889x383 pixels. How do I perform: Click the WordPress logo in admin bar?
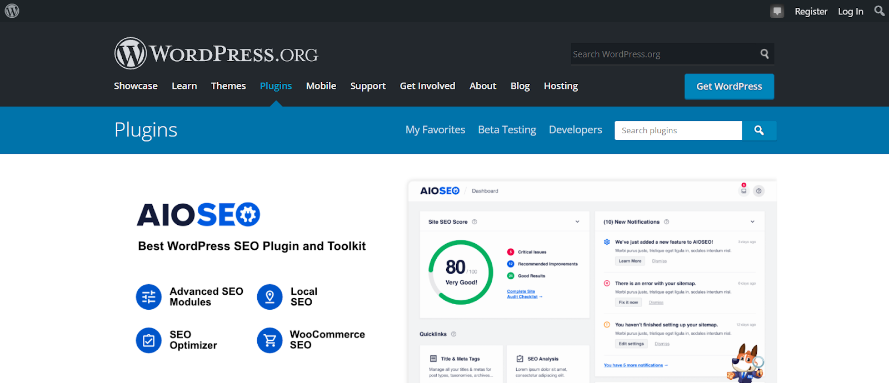pyautogui.click(x=12, y=11)
